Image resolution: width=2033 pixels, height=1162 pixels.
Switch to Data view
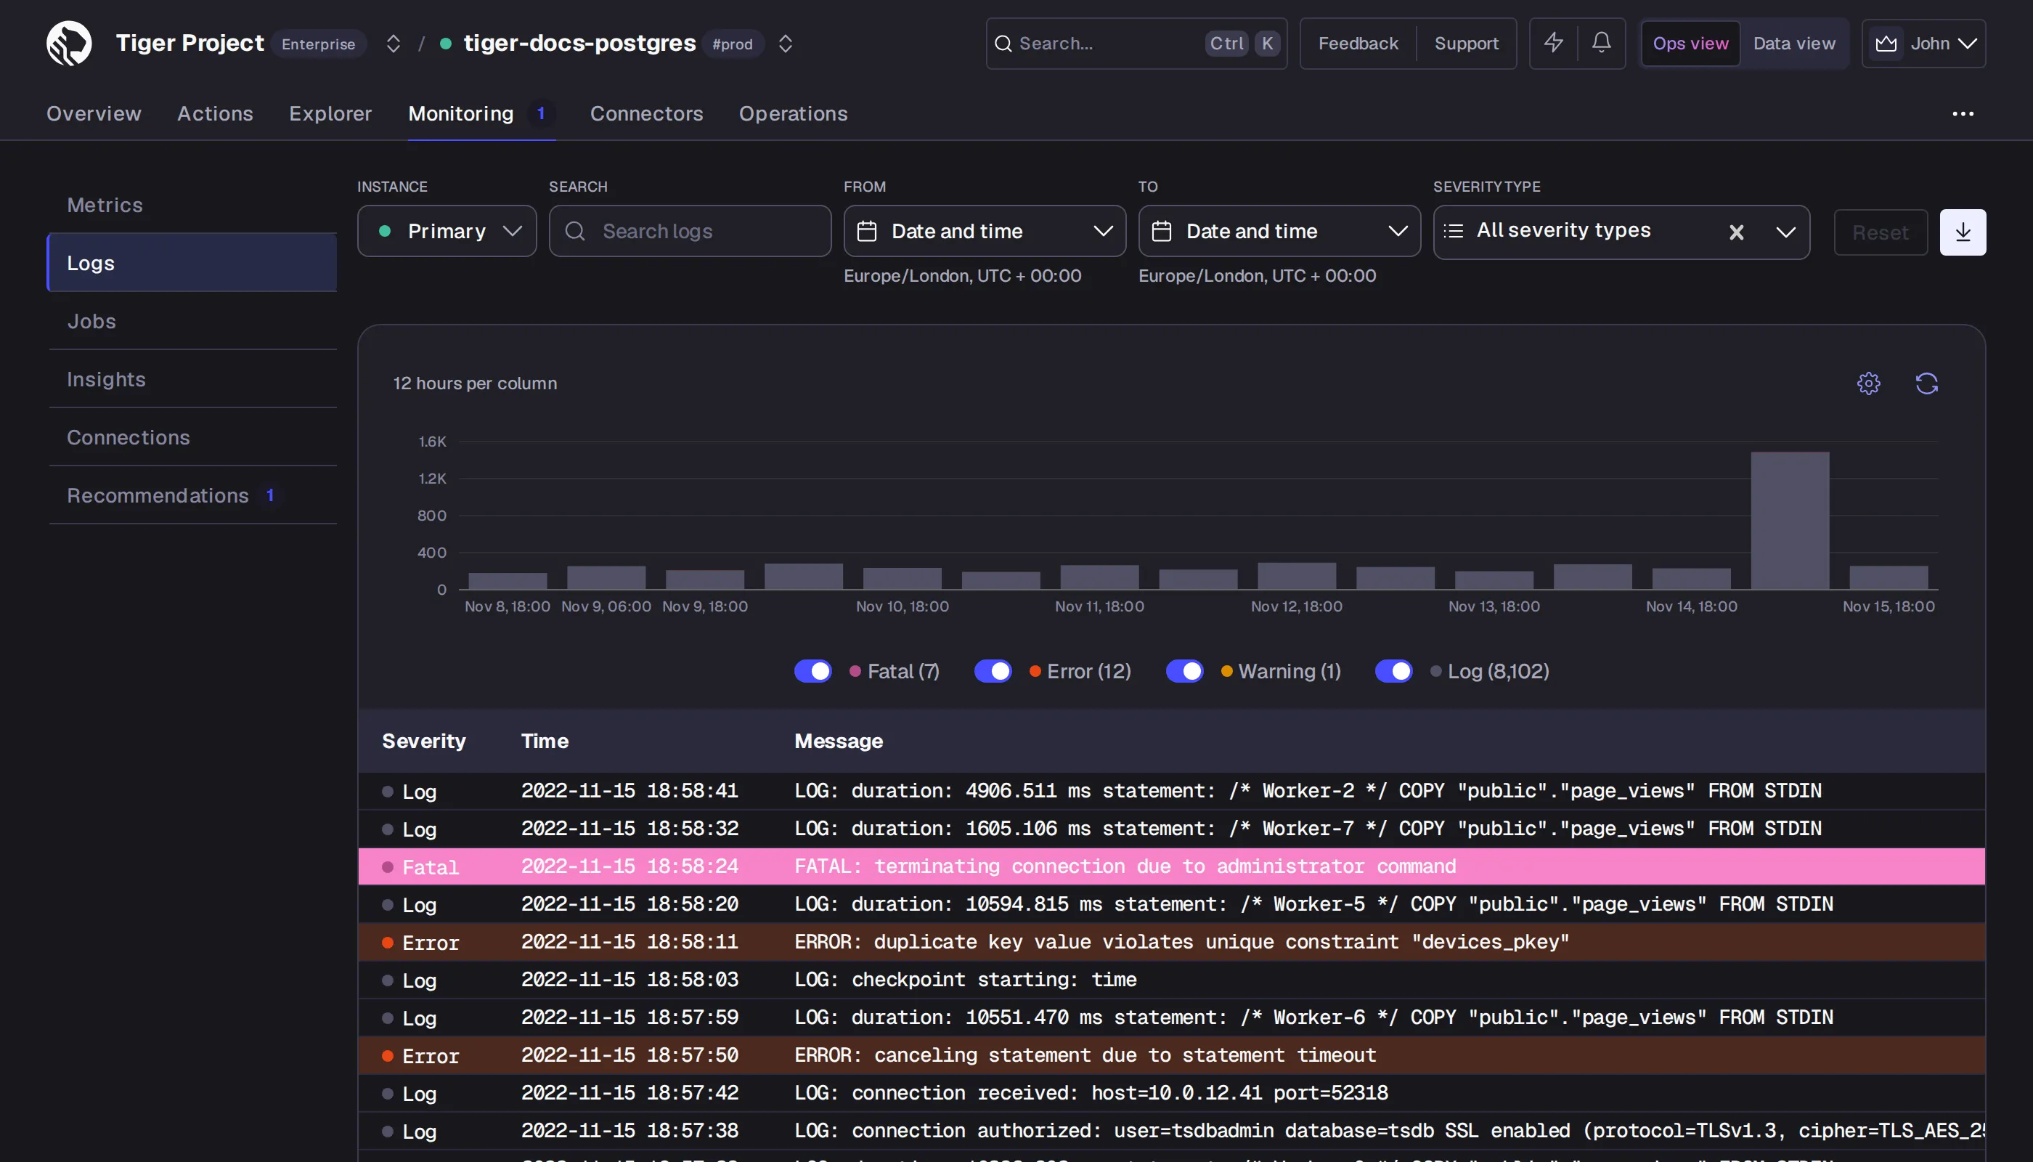tap(1793, 43)
